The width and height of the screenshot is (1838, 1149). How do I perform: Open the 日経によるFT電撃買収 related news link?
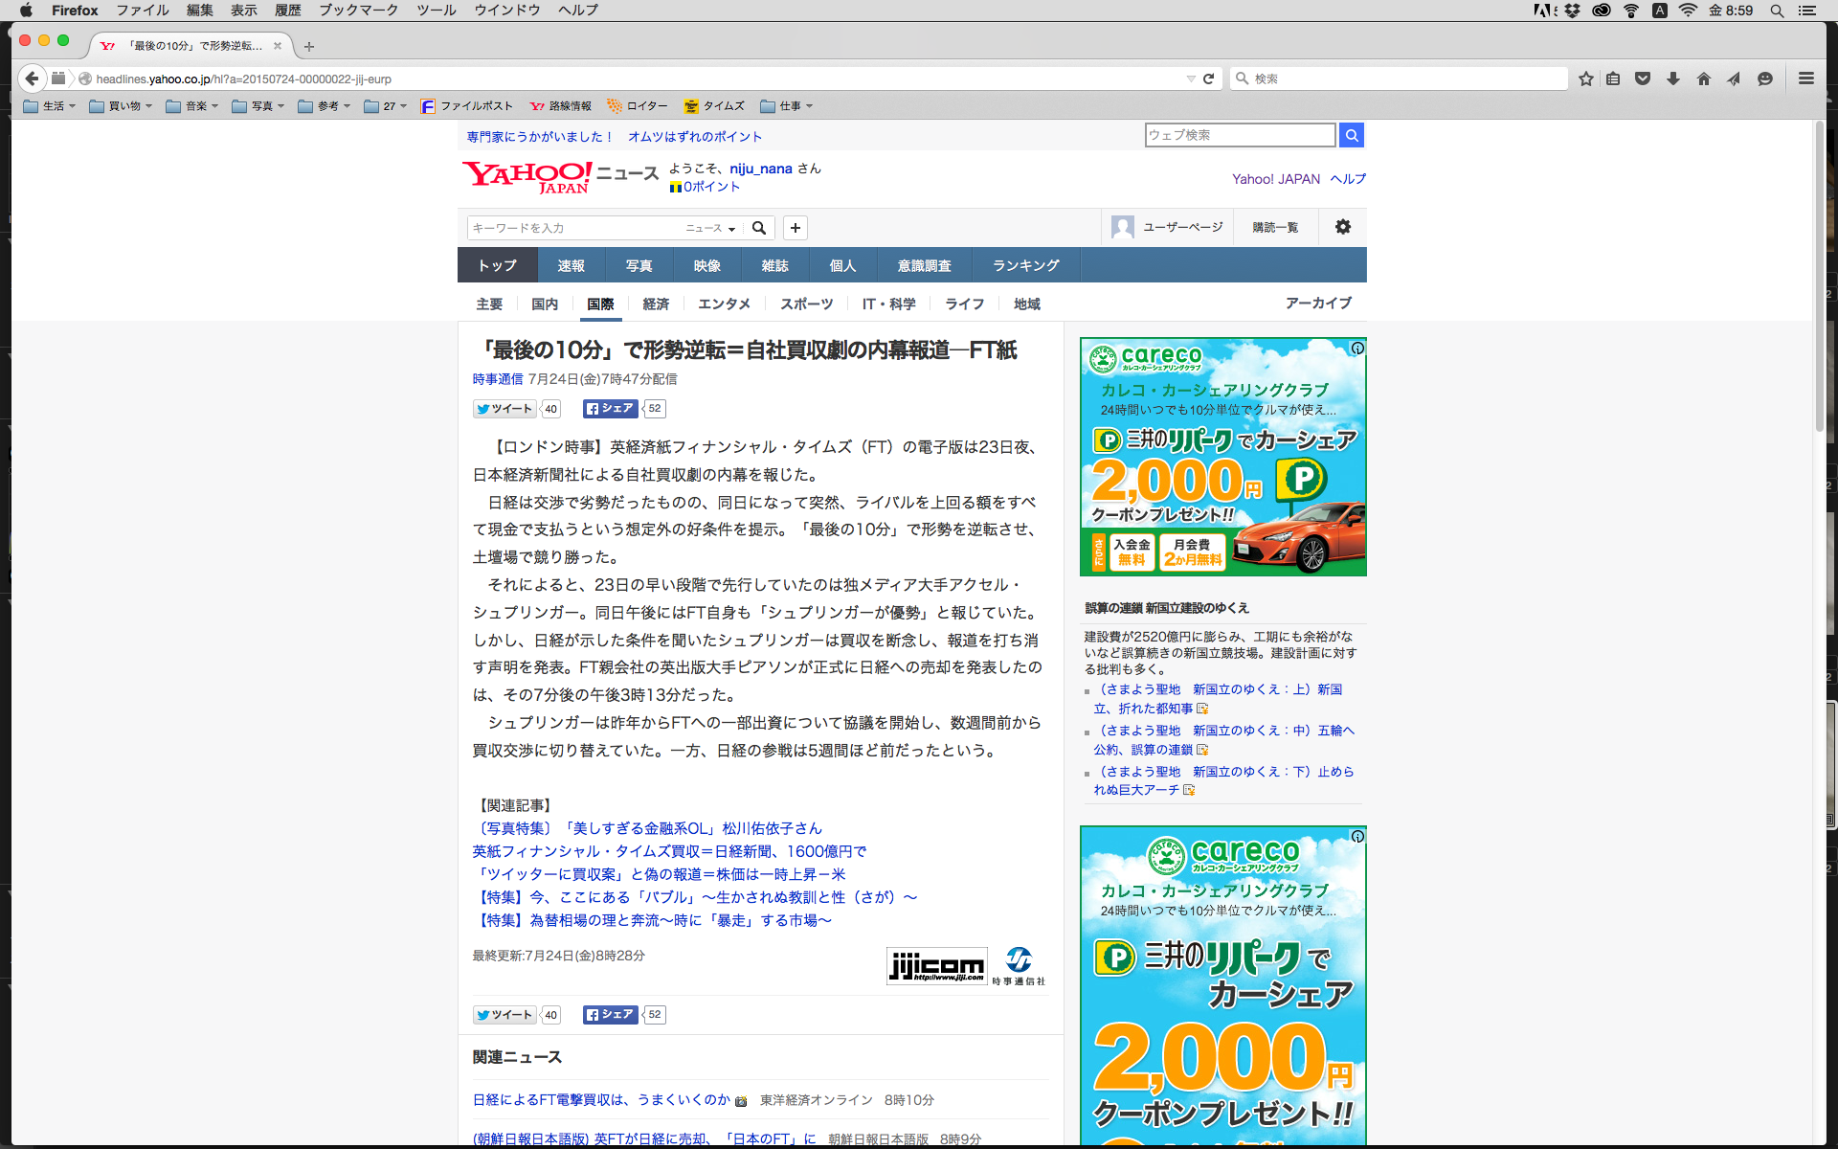[x=601, y=1100]
